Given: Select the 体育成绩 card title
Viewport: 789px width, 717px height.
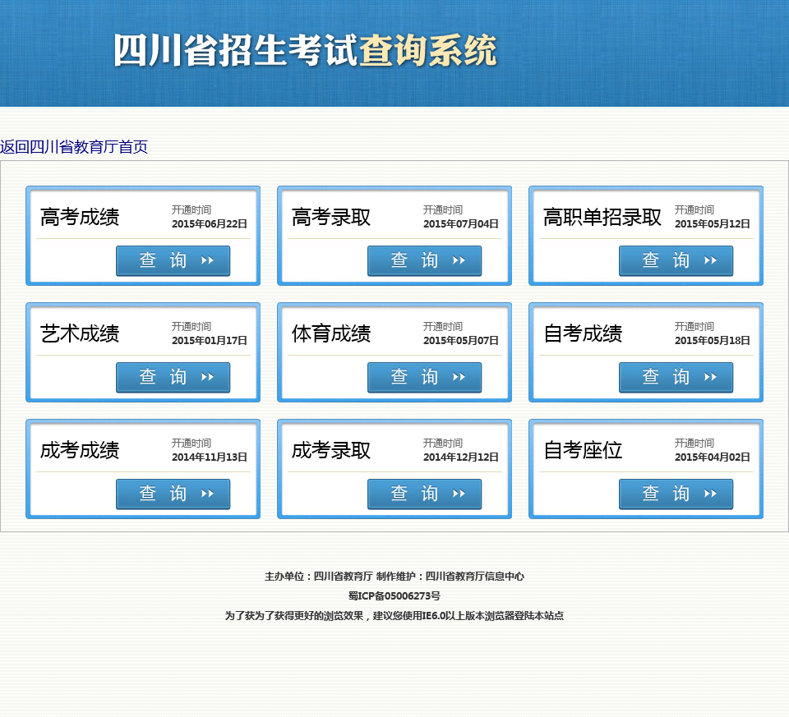Looking at the screenshot, I should 331,334.
